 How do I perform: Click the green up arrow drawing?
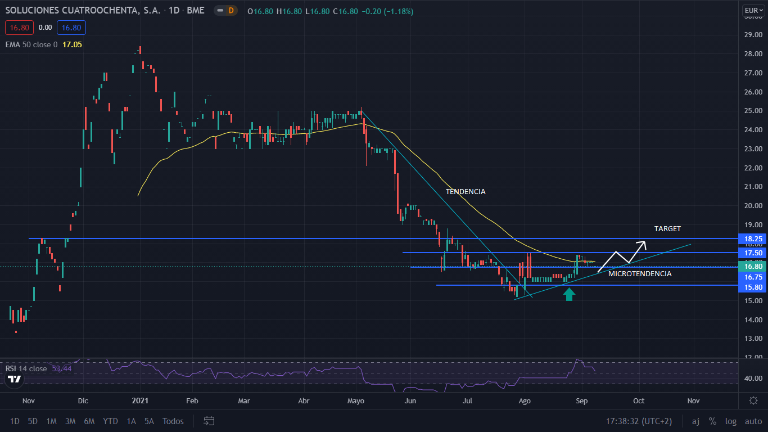(x=569, y=294)
